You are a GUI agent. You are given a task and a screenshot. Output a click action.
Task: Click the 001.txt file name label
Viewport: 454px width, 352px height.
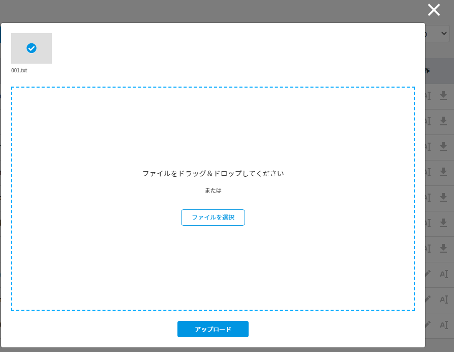pyautogui.click(x=19, y=70)
